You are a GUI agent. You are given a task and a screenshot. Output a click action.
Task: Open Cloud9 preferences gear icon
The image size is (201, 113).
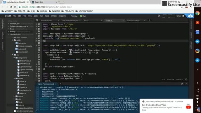[x=183, y=16]
